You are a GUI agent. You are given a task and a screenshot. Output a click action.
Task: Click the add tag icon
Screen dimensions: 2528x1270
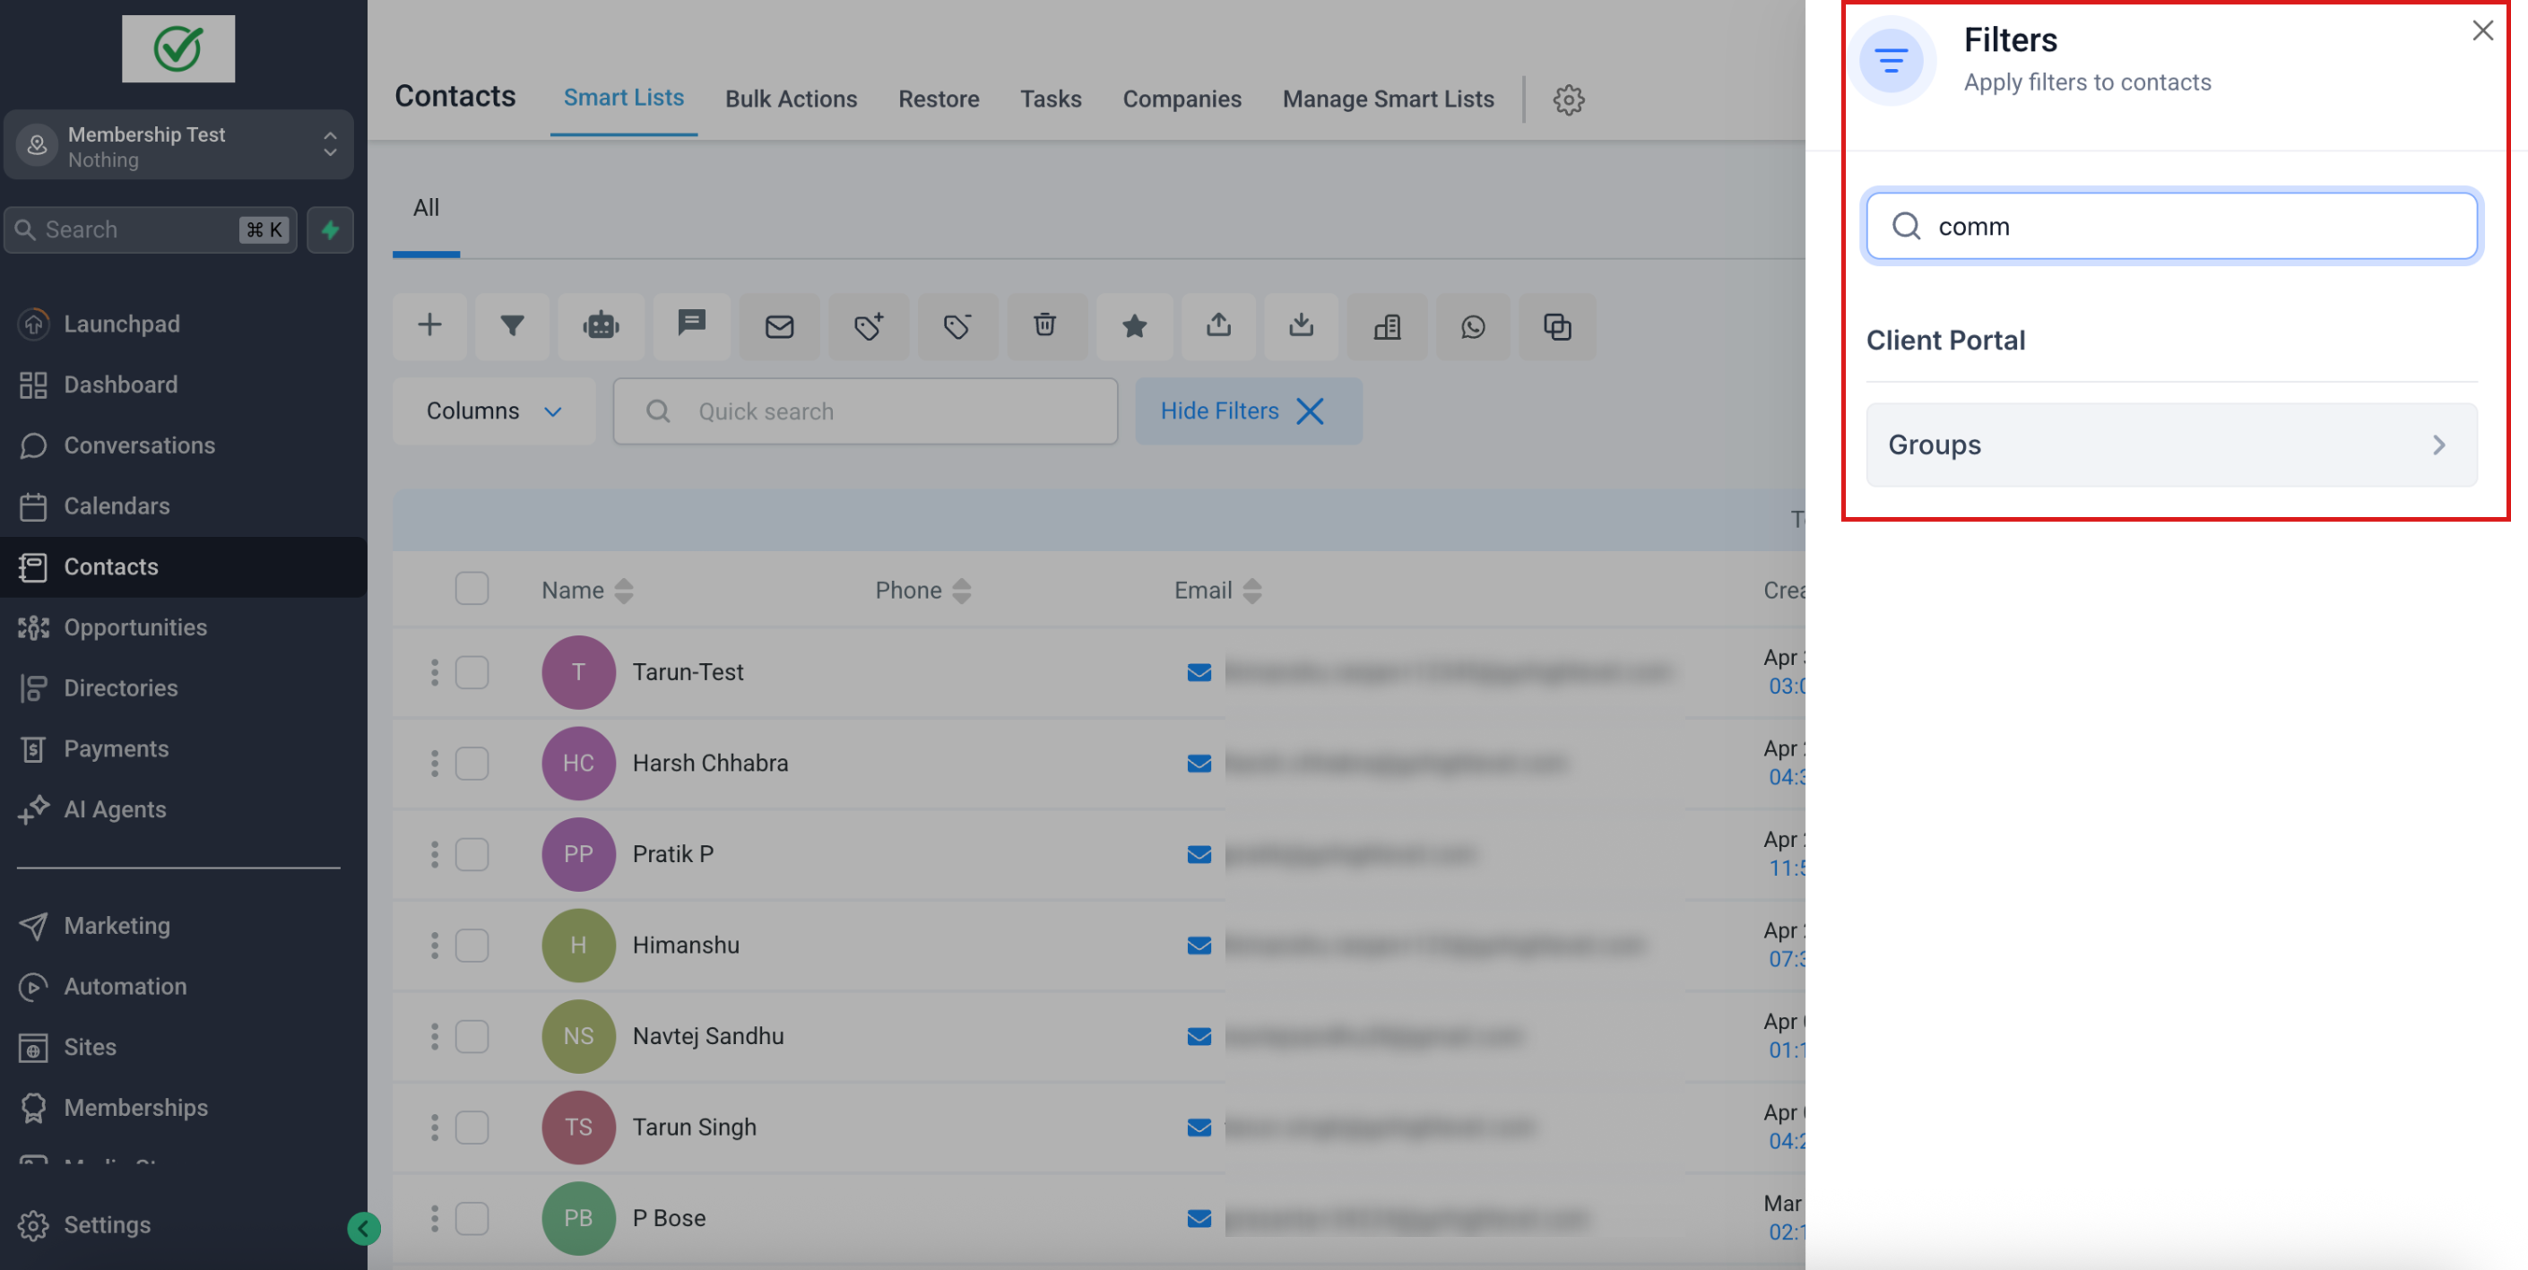pyautogui.click(x=869, y=326)
